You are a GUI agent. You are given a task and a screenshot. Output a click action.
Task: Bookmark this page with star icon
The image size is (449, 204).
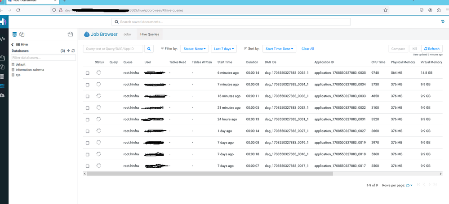[386, 10]
